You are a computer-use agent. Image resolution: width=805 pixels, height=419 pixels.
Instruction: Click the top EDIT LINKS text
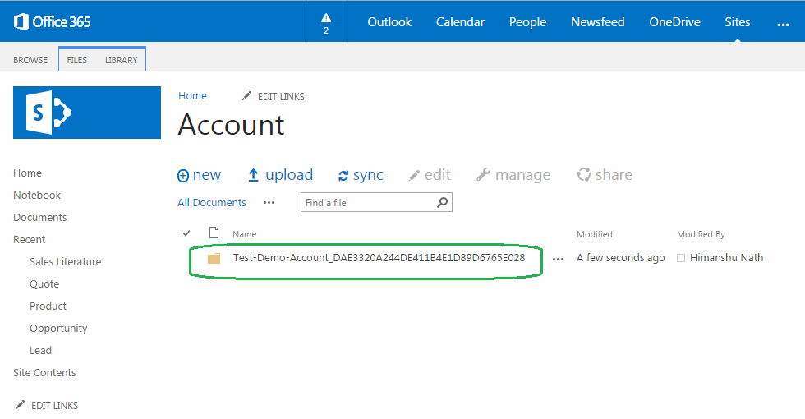[281, 97]
